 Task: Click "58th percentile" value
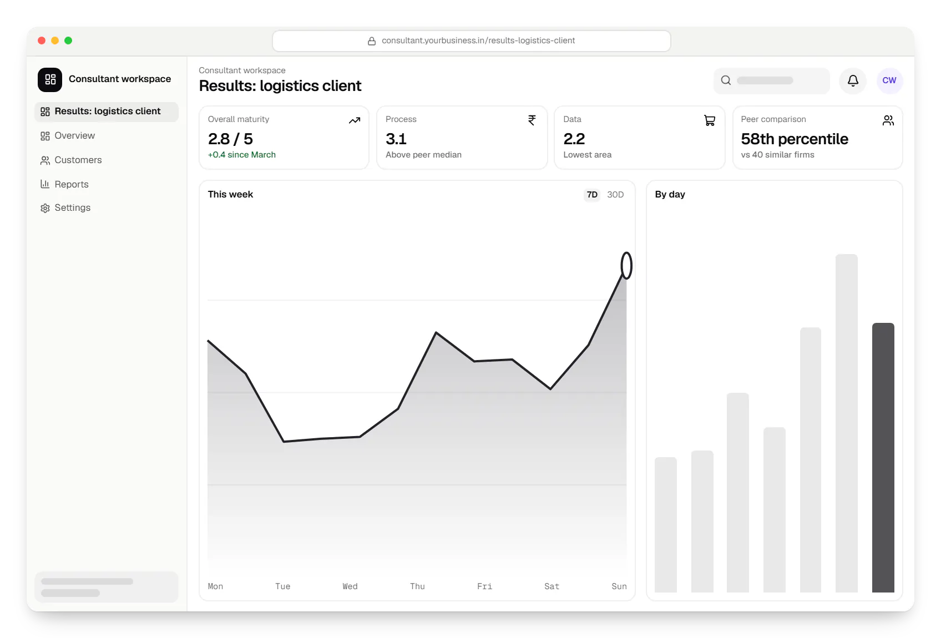pos(795,139)
